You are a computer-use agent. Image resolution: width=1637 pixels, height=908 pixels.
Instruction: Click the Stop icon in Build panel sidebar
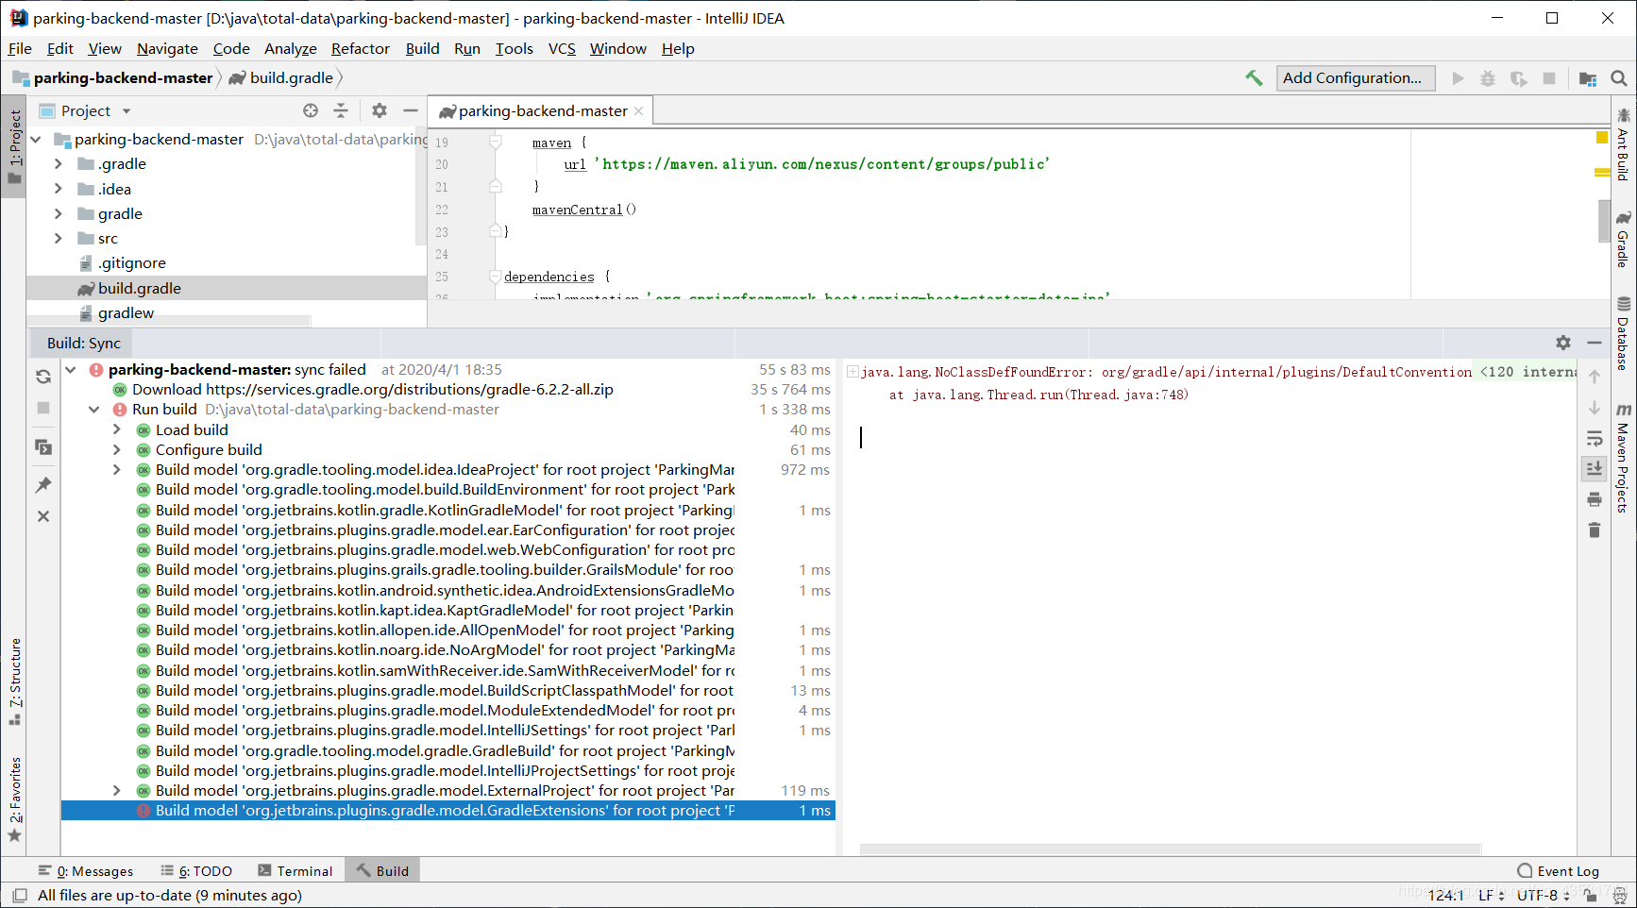pyautogui.click(x=43, y=408)
